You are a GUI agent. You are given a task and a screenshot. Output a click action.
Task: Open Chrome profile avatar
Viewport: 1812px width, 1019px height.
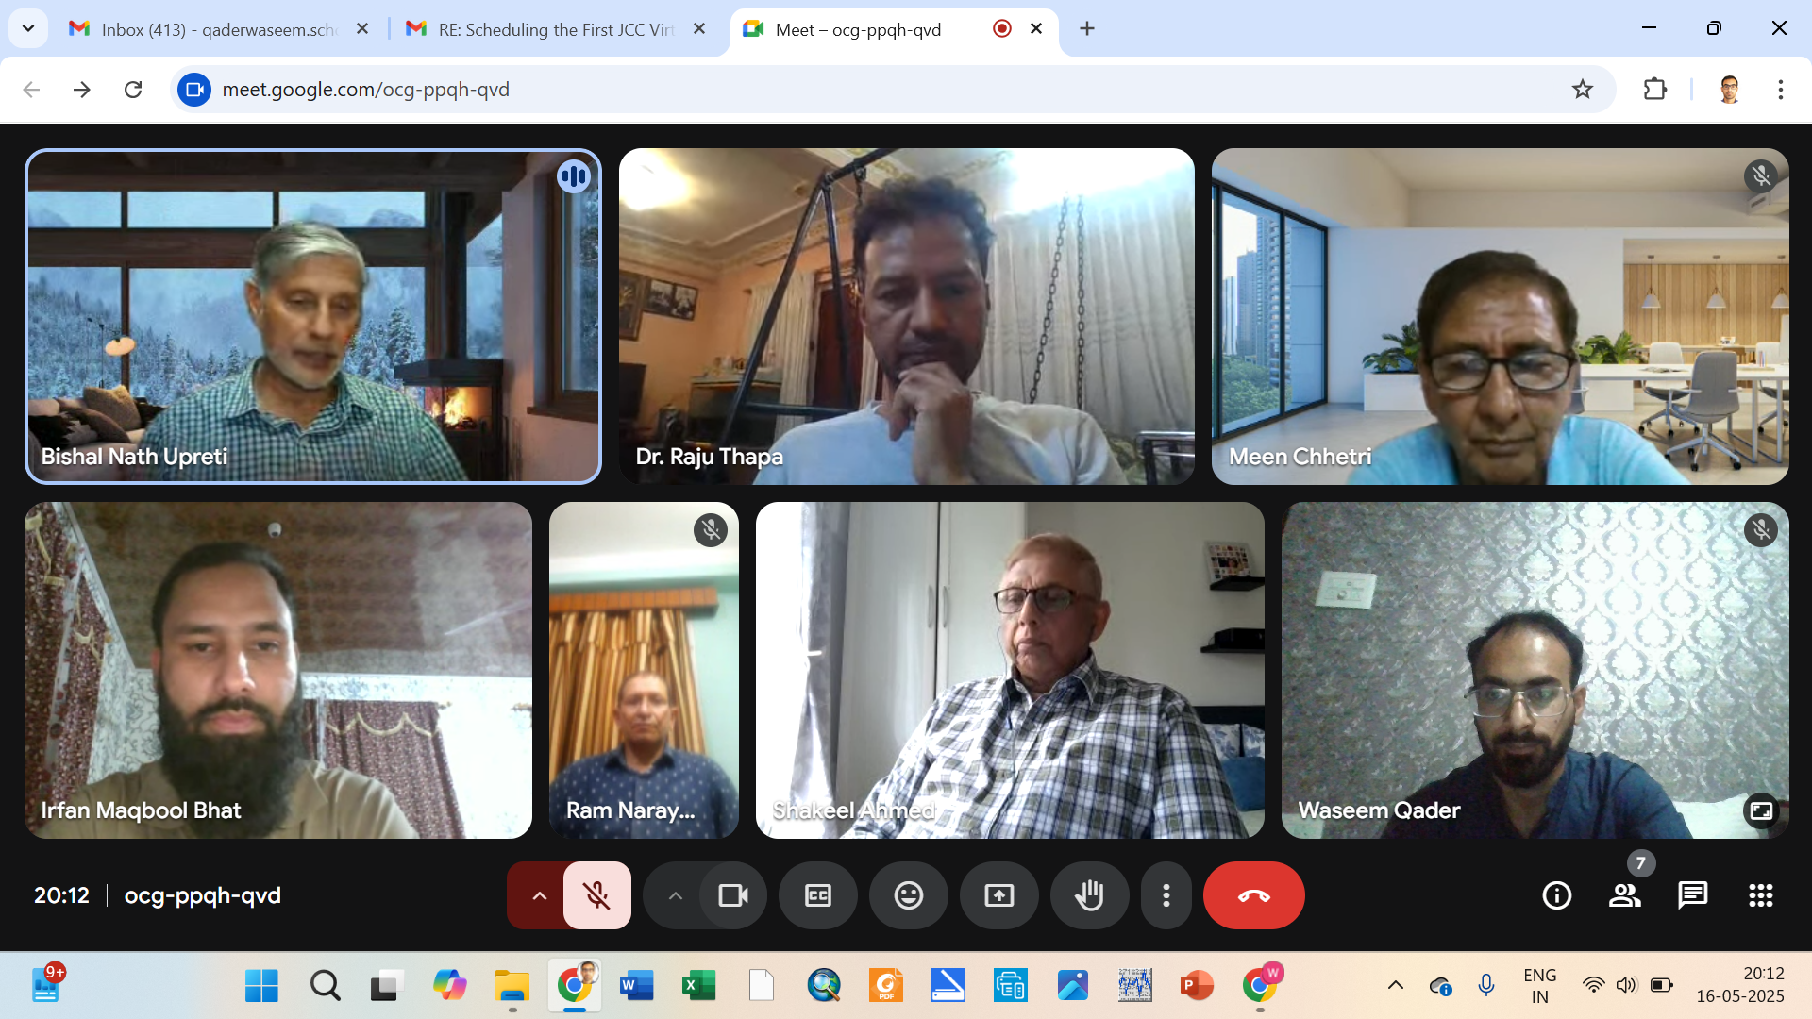(x=1729, y=90)
